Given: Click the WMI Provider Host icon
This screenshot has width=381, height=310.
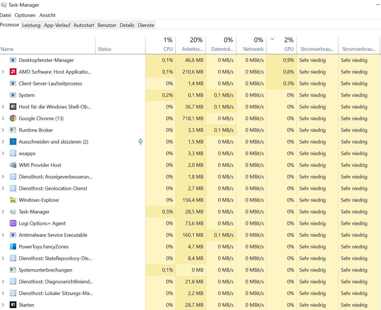Looking at the screenshot, I should (13, 165).
